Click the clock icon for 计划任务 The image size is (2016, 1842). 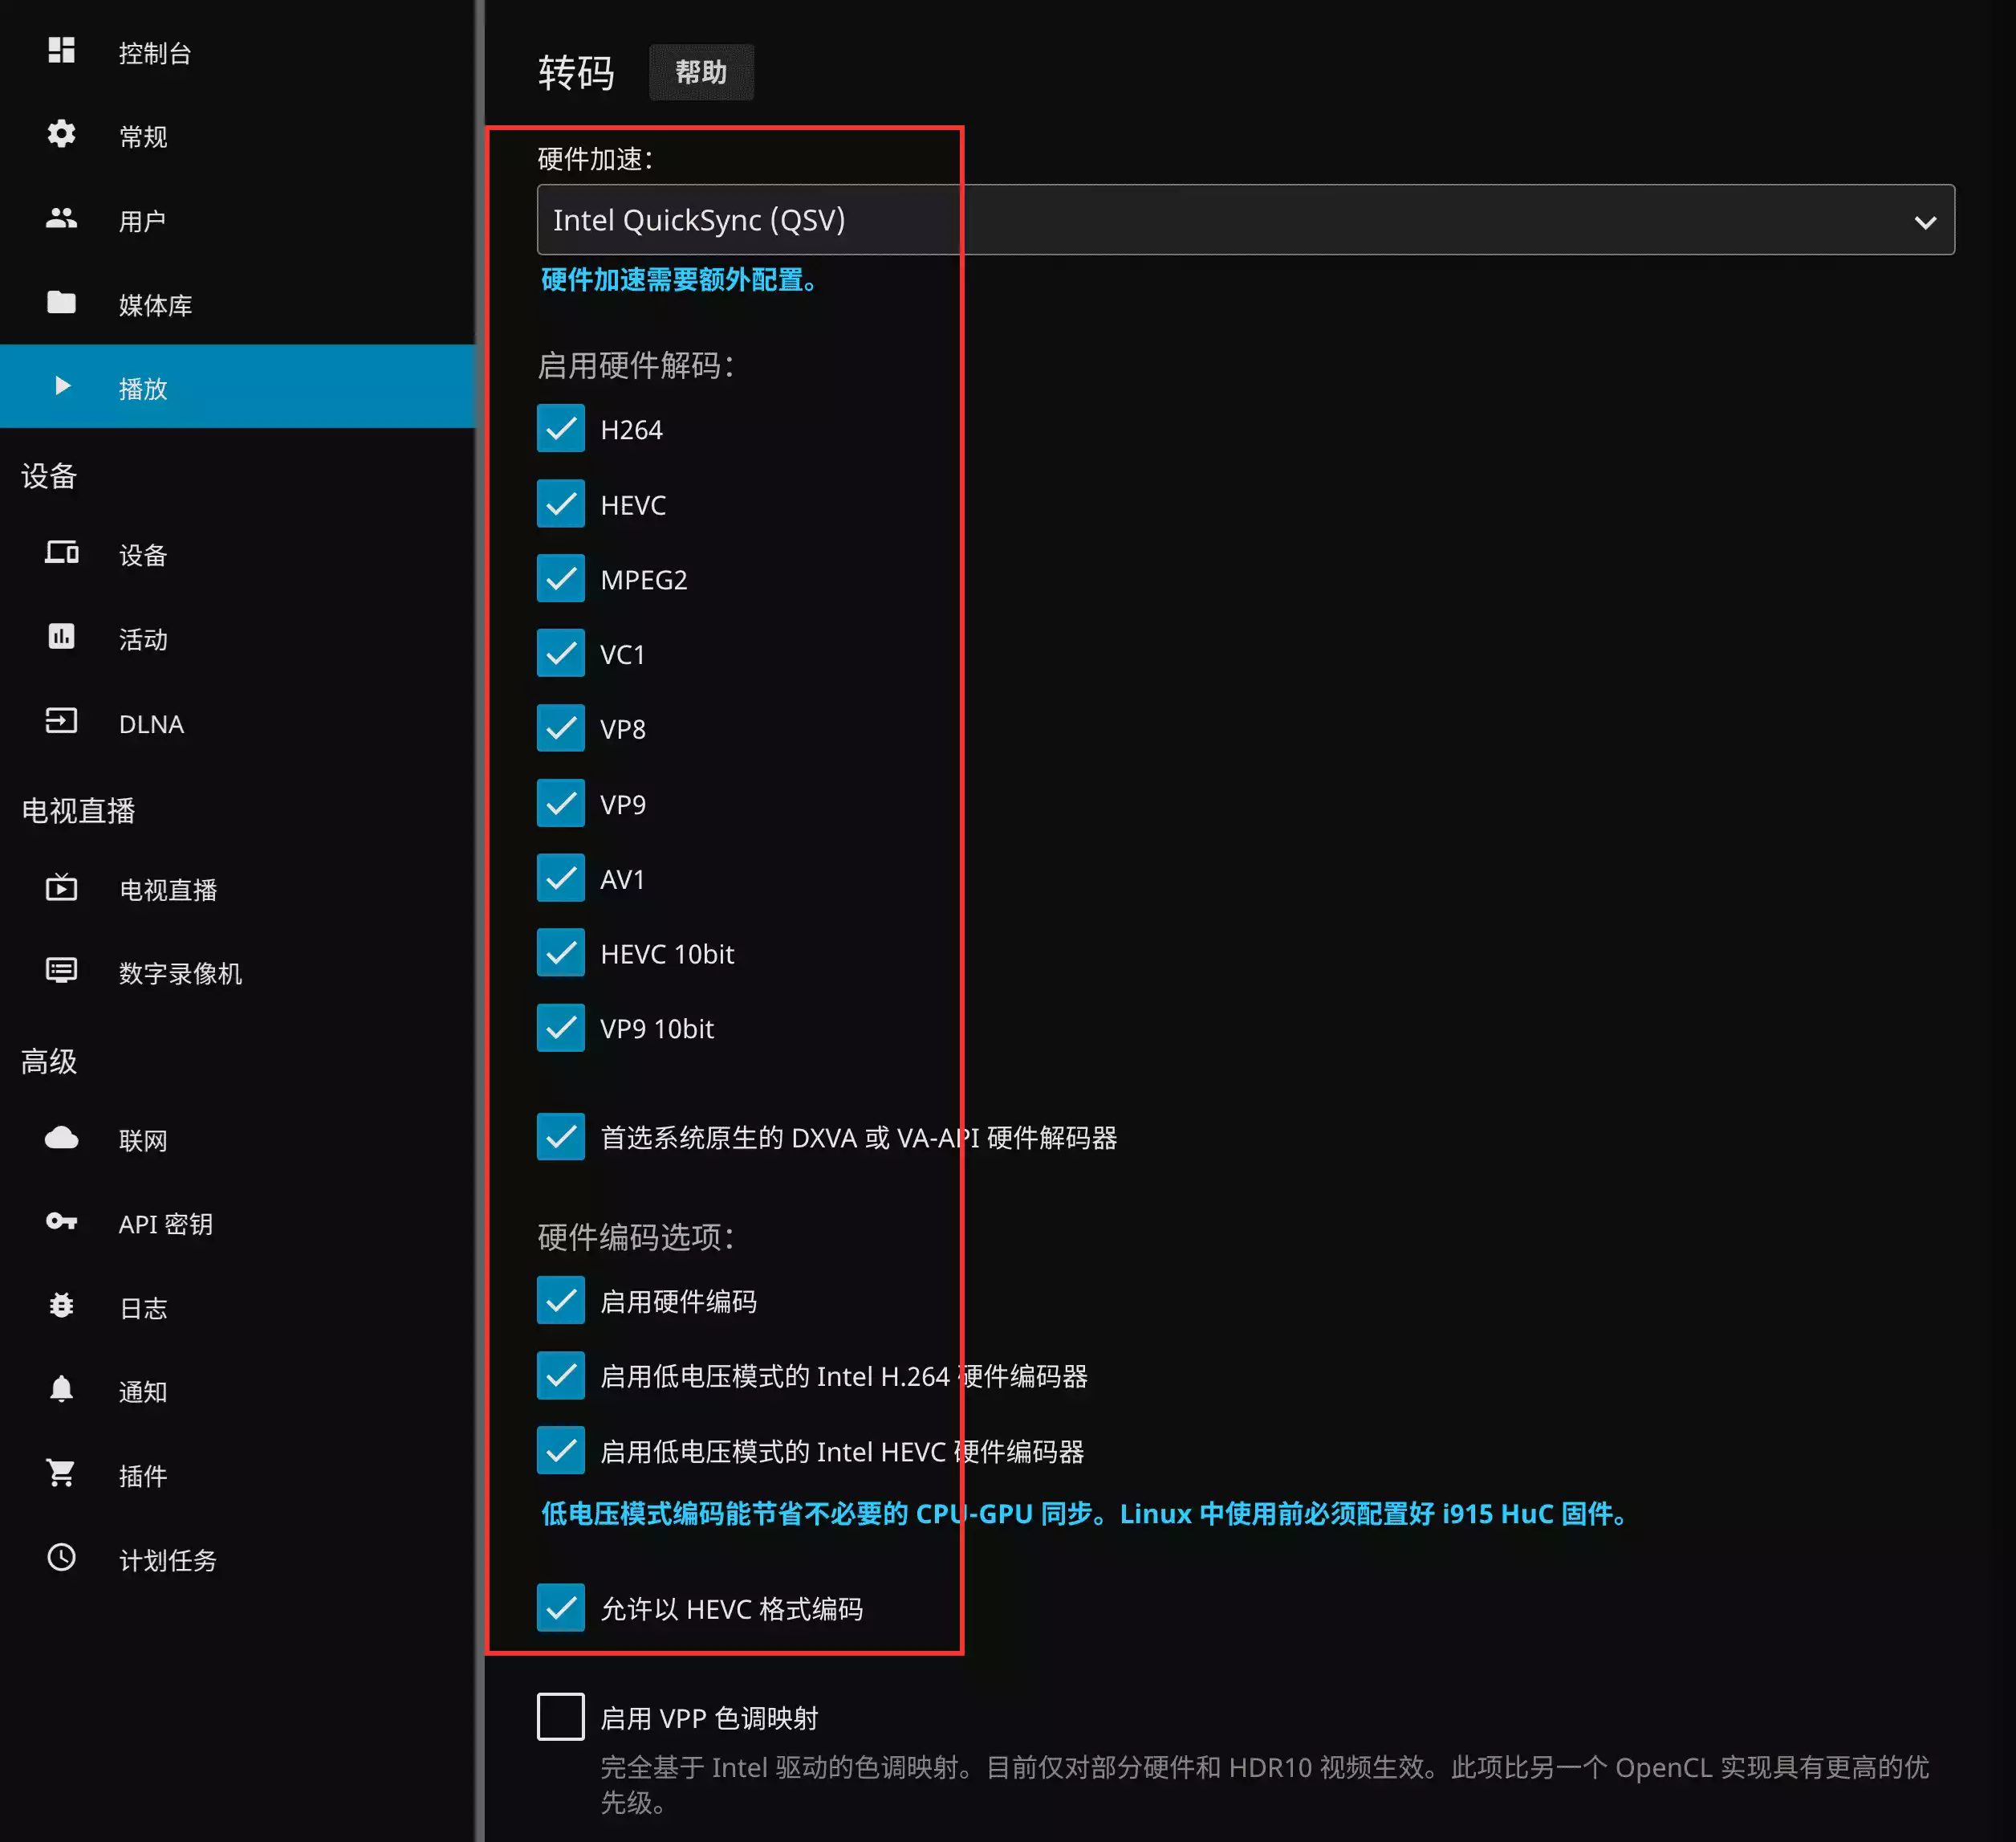(61, 1557)
